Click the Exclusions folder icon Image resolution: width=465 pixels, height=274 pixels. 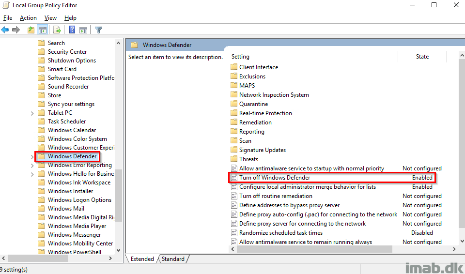tap(234, 76)
